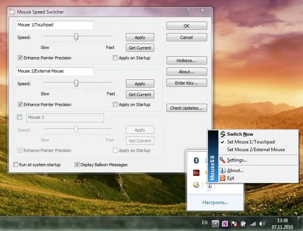Viewport: 303px width, 231px height.
Task: Click the About... button in dialog
Action: click(187, 72)
